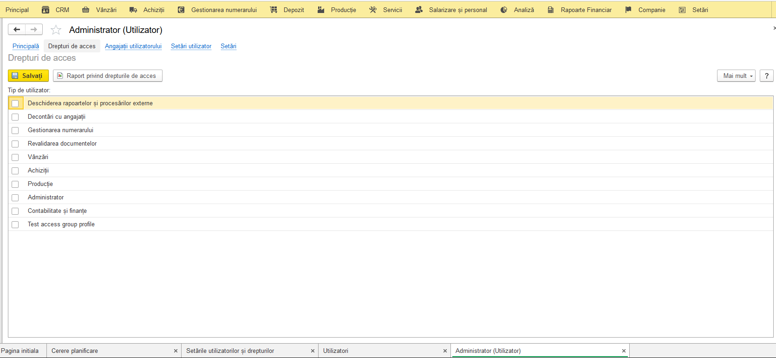Open Raport privind drepturile de acces

pos(108,76)
